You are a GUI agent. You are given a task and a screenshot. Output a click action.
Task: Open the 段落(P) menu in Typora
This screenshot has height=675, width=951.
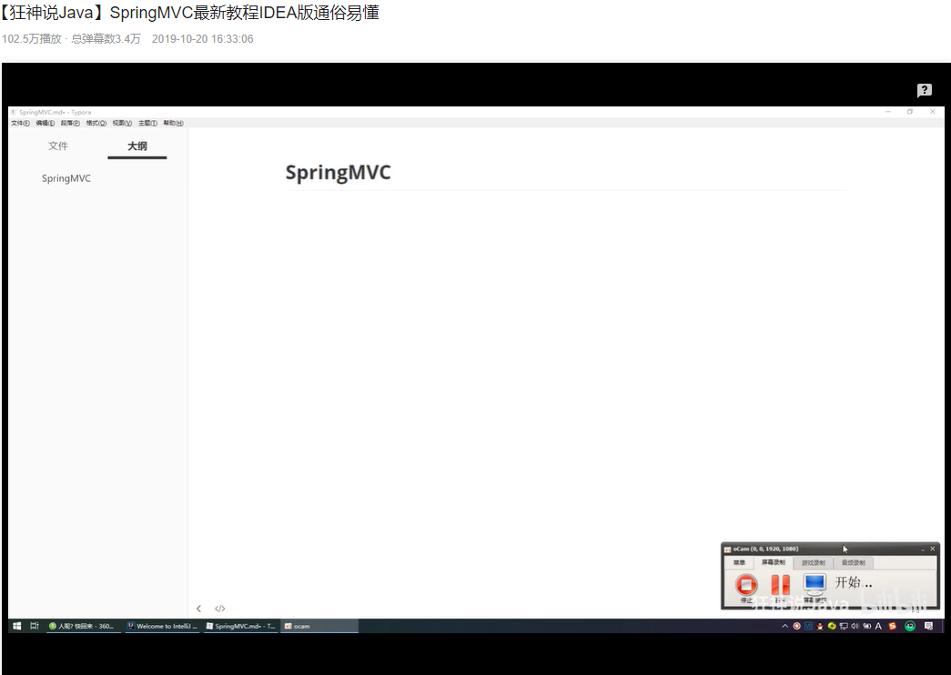coord(70,123)
